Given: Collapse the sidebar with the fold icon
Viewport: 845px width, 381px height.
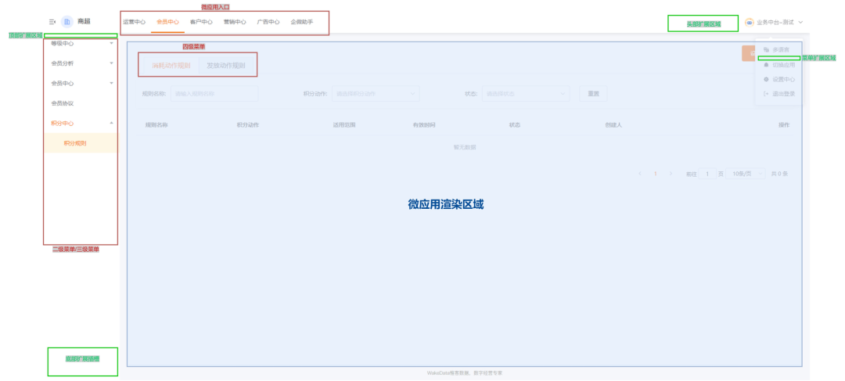Looking at the screenshot, I should click(x=52, y=22).
